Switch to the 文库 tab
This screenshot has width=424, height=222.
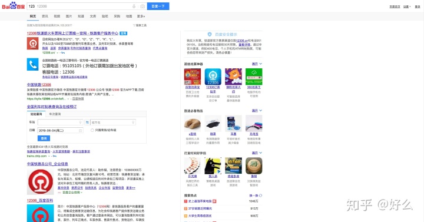(93, 16)
